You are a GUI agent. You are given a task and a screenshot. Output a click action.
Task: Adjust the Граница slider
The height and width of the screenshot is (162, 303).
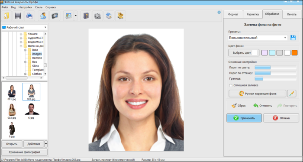coord(275,79)
